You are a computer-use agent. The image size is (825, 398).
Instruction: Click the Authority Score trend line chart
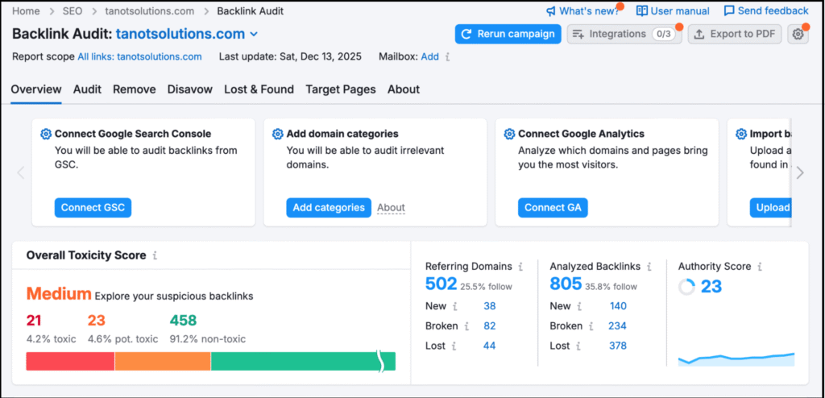click(x=736, y=359)
